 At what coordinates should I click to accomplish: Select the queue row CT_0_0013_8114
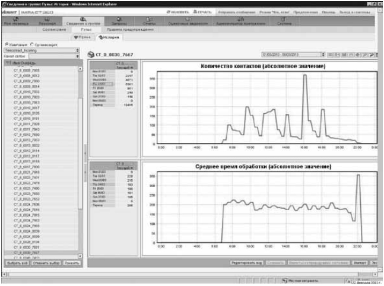[42, 151]
